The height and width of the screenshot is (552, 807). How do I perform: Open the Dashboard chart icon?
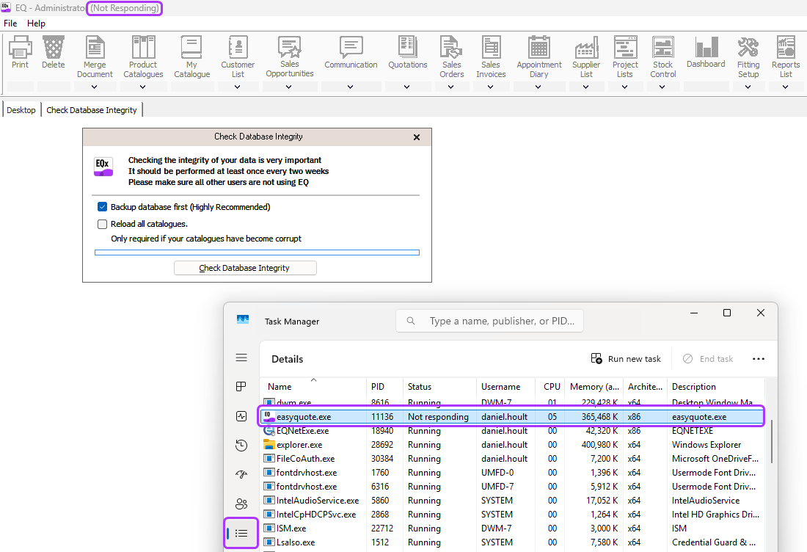[706, 47]
